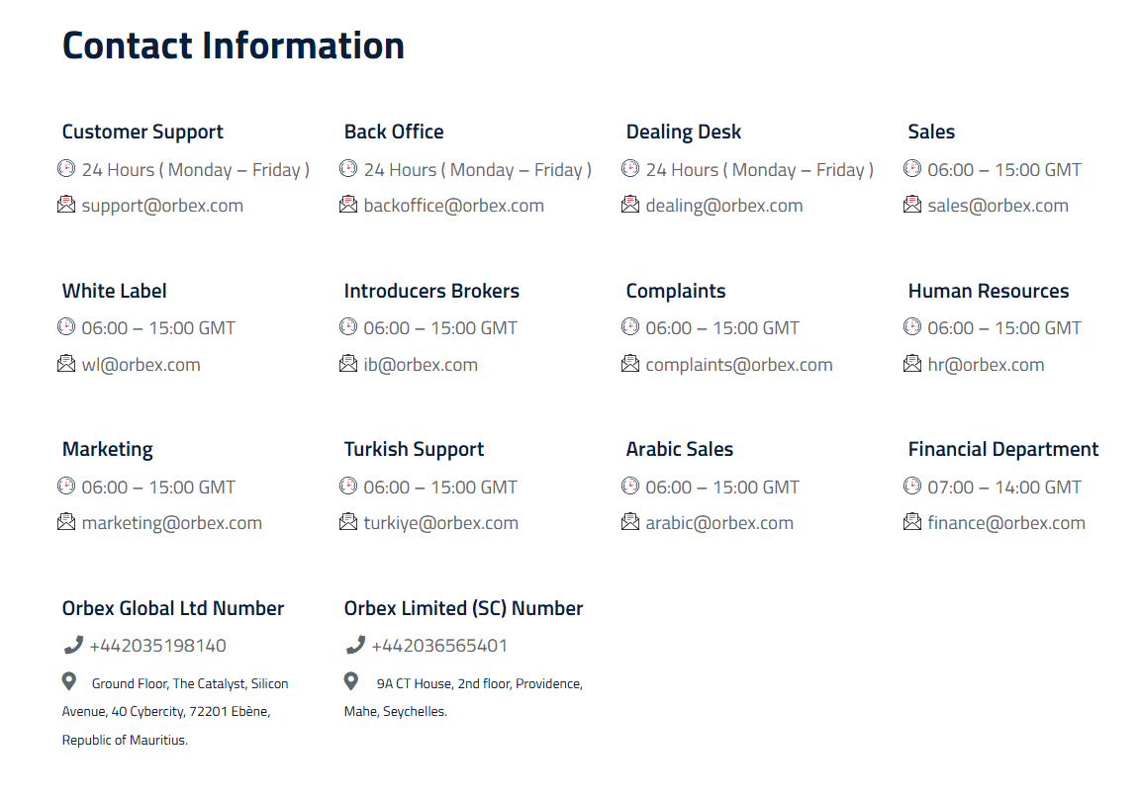Open the turkiye@orbex.com email link

(440, 523)
